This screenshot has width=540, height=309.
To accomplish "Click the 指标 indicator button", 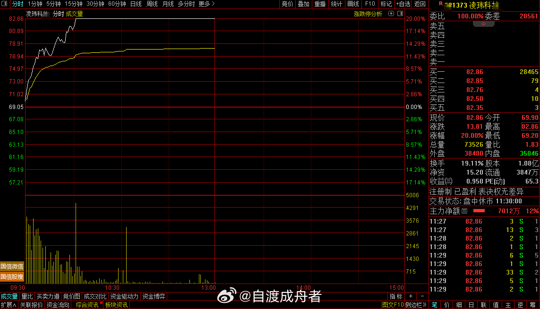I will click(x=396, y=296).
